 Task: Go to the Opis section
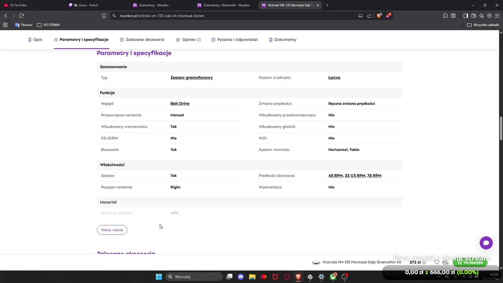35,40
